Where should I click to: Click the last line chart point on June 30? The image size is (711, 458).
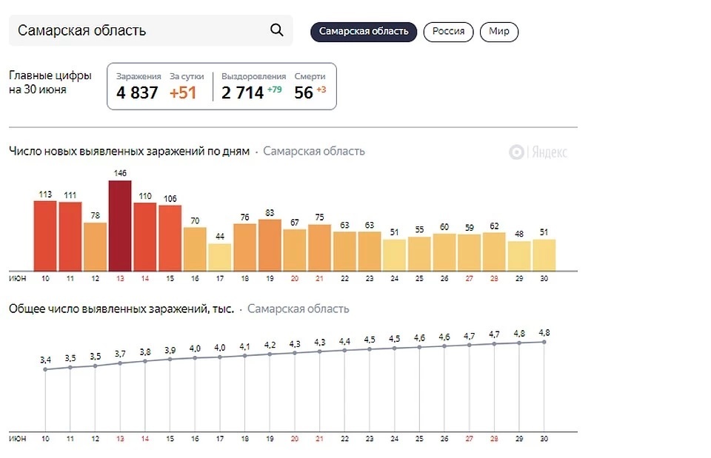[x=544, y=342]
